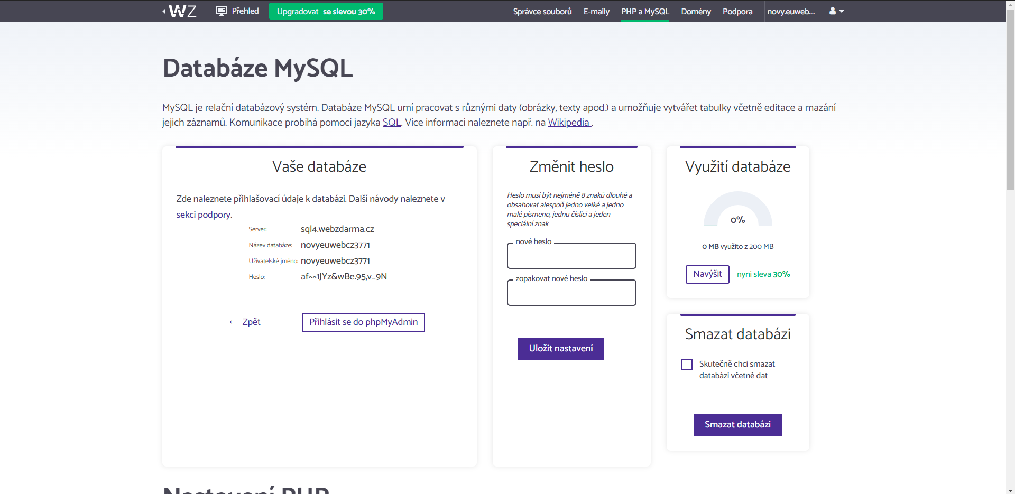Go back using the Zpět link
This screenshot has width=1015, height=494.
pos(245,322)
